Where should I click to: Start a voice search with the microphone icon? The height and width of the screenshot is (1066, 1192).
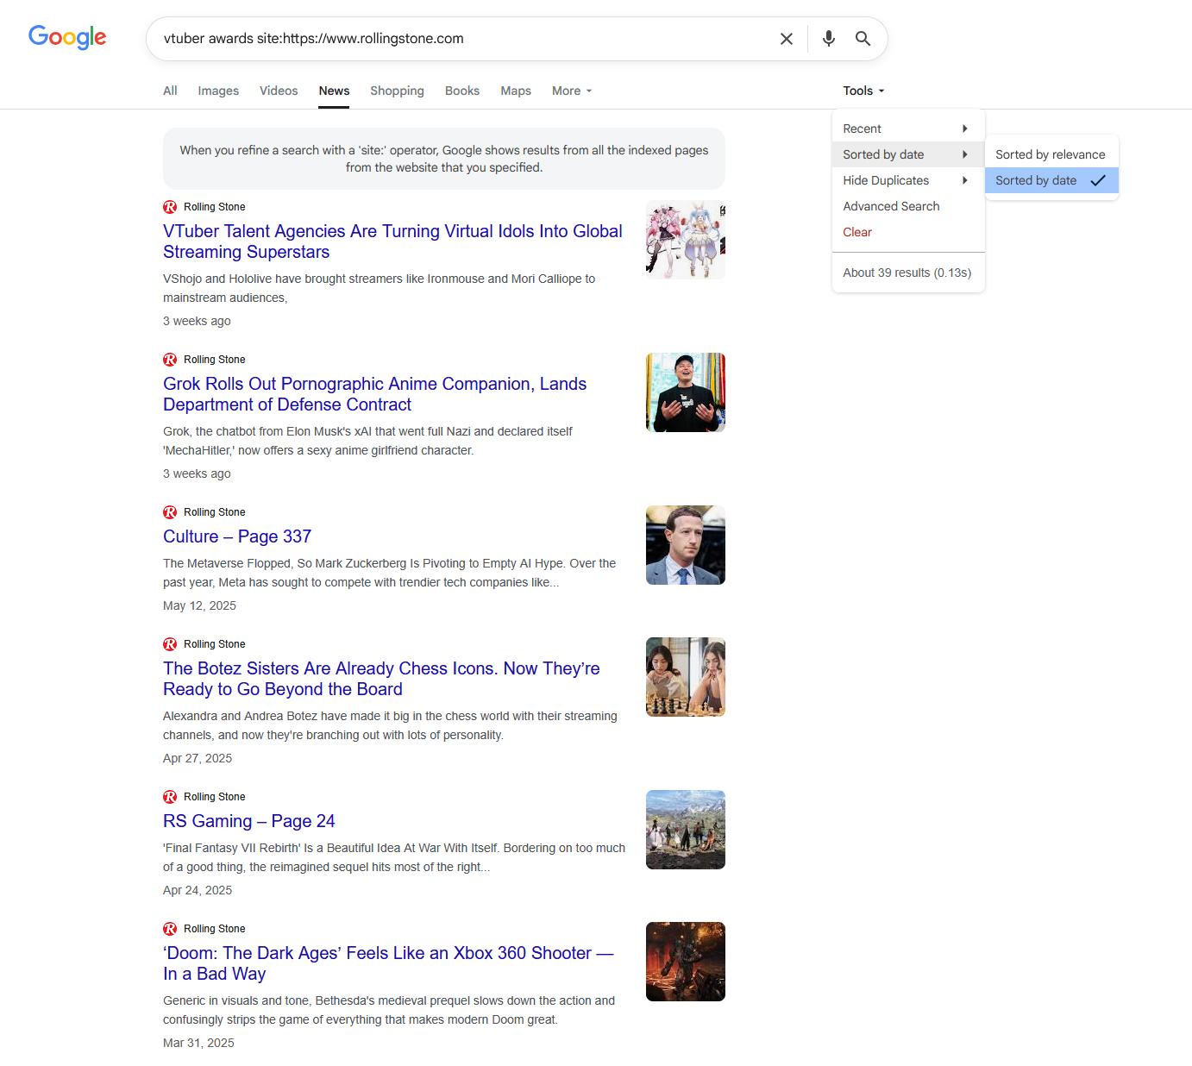pos(828,39)
